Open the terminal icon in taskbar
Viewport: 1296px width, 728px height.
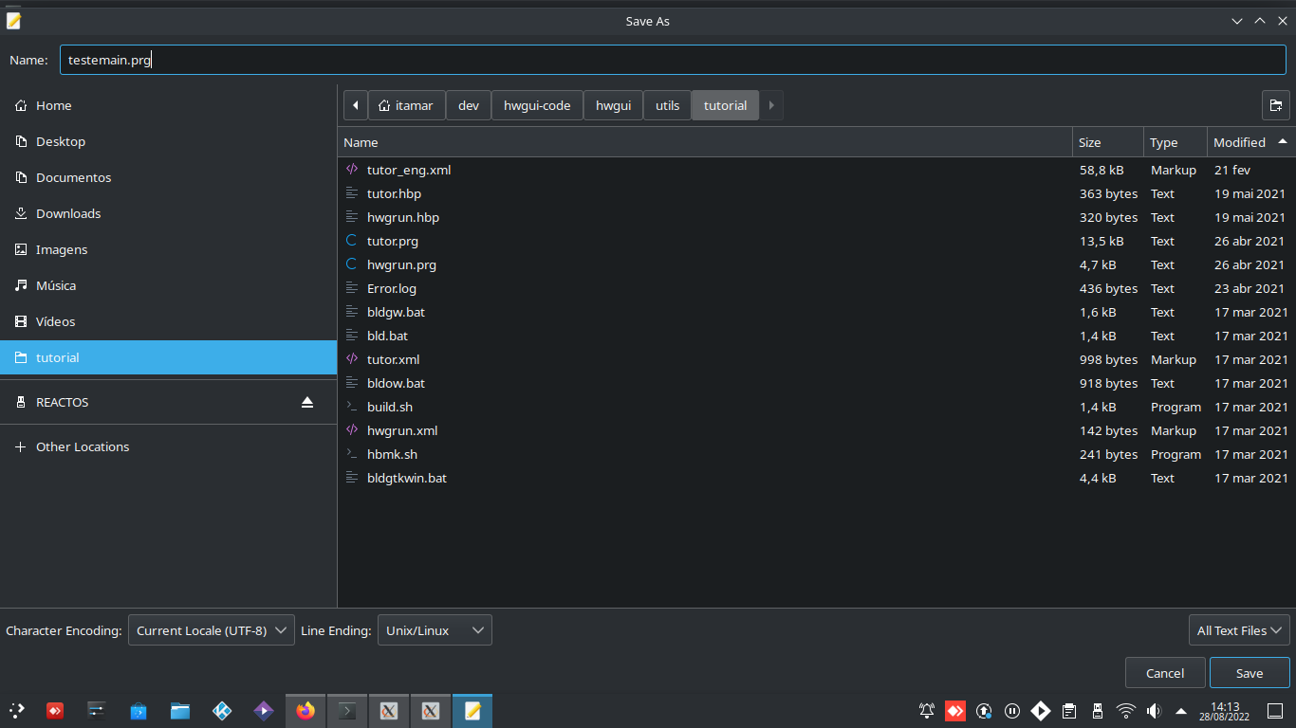point(347,710)
